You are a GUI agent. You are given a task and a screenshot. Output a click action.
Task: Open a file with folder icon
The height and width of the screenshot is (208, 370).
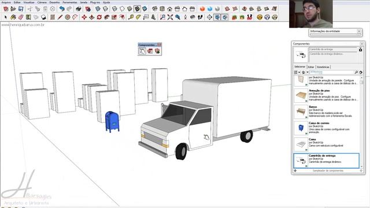coord(13,9)
